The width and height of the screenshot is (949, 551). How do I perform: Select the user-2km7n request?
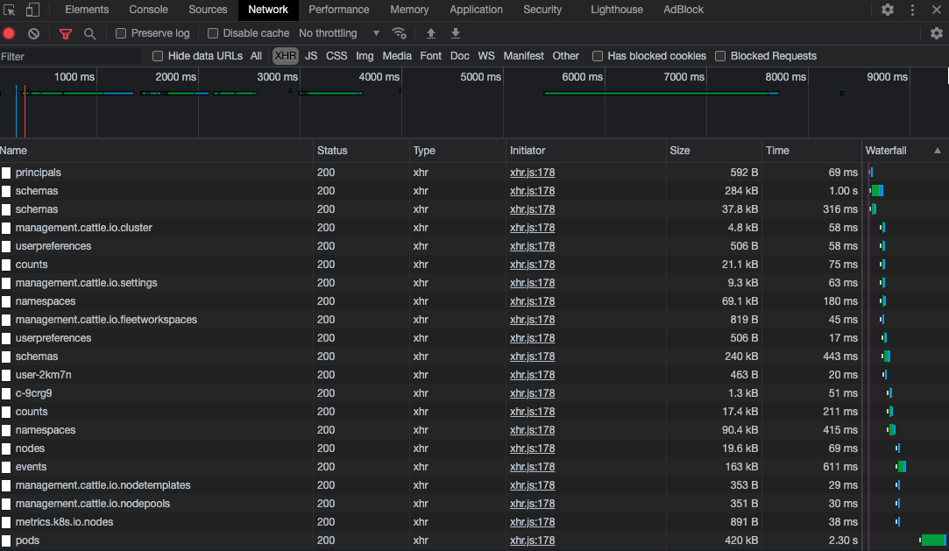click(x=44, y=375)
